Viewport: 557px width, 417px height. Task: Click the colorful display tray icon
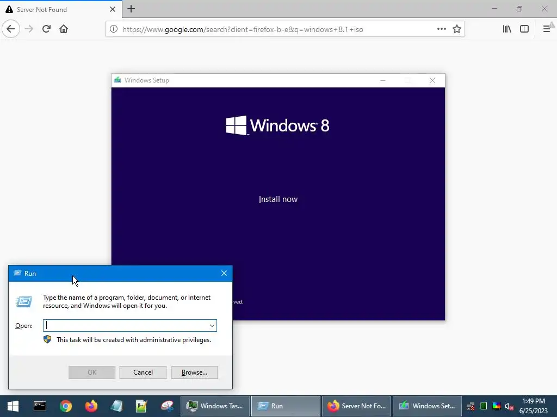click(x=497, y=406)
